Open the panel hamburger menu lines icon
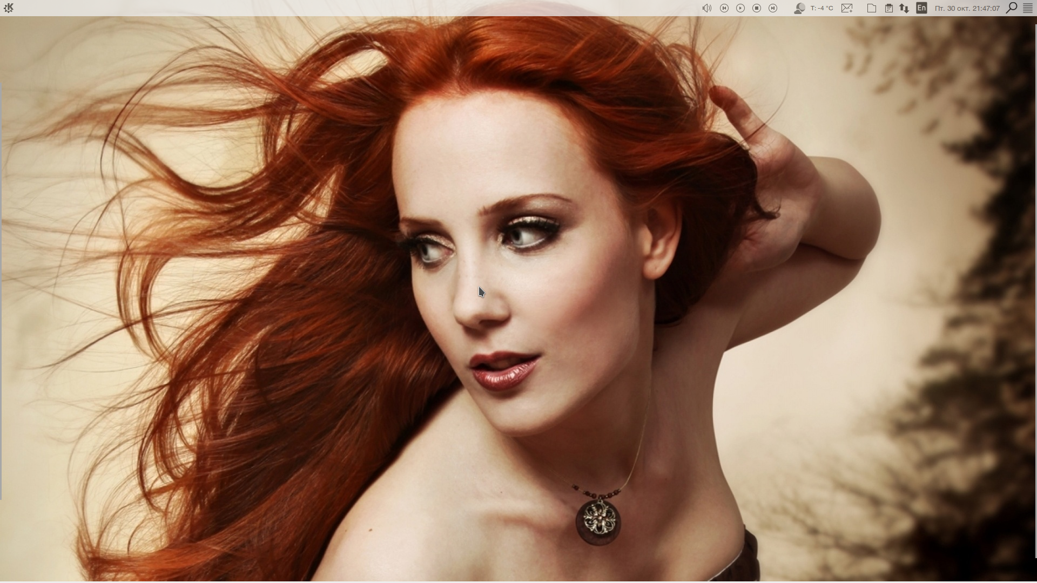Image resolution: width=1037 pixels, height=583 pixels. click(1028, 8)
